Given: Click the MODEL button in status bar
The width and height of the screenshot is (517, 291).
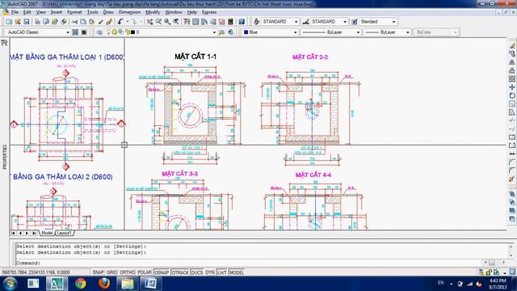Looking at the screenshot, I should [x=237, y=272].
